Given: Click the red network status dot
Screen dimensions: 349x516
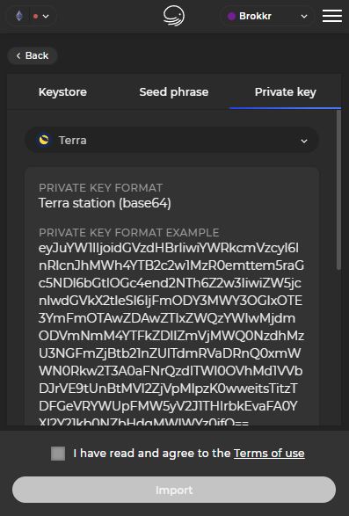Looking at the screenshot, I should coord(35,16).
